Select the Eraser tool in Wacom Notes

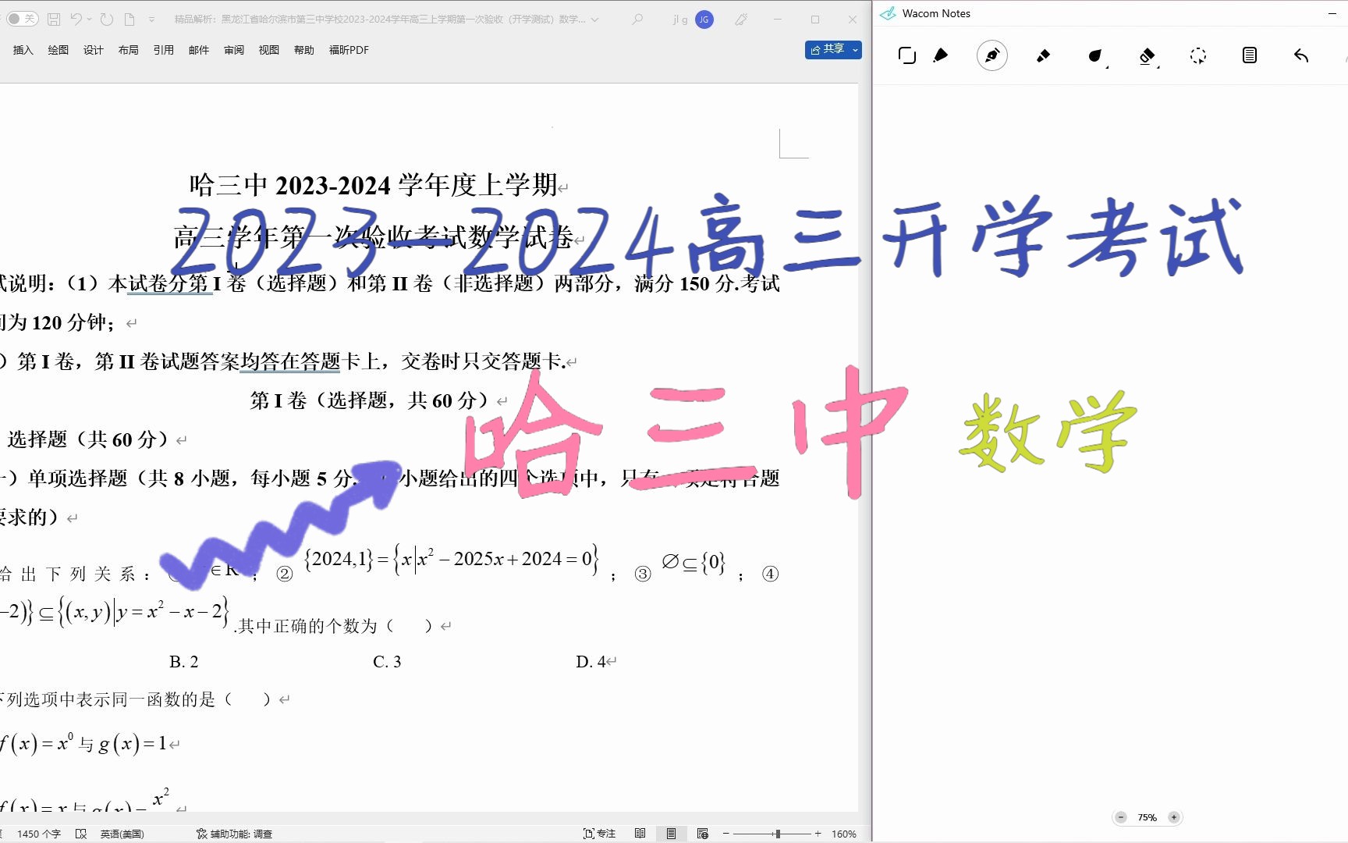pyautogui.click(x=1148, y=55)
